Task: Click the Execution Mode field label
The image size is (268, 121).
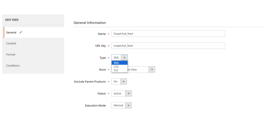Action: 95,106
